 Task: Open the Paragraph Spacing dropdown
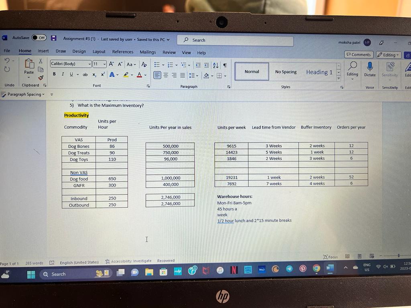point(25,94)
